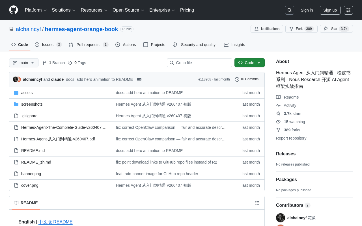The image size is (362, 226).
Task: Click the 0 Tags link
Action: click(x=77, y=63)
